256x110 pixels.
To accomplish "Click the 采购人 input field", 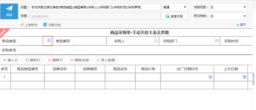I will tap(143, 41).
